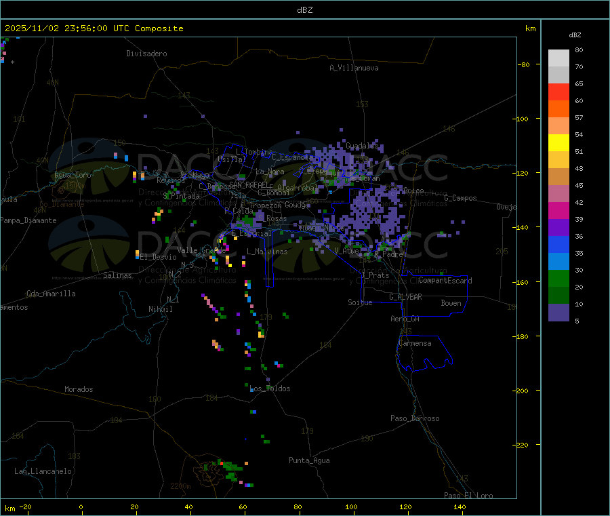Select the Punta_Agua location label
Image resolution: width=610 pixels, height=516 pixels.
tap(309, 460)
